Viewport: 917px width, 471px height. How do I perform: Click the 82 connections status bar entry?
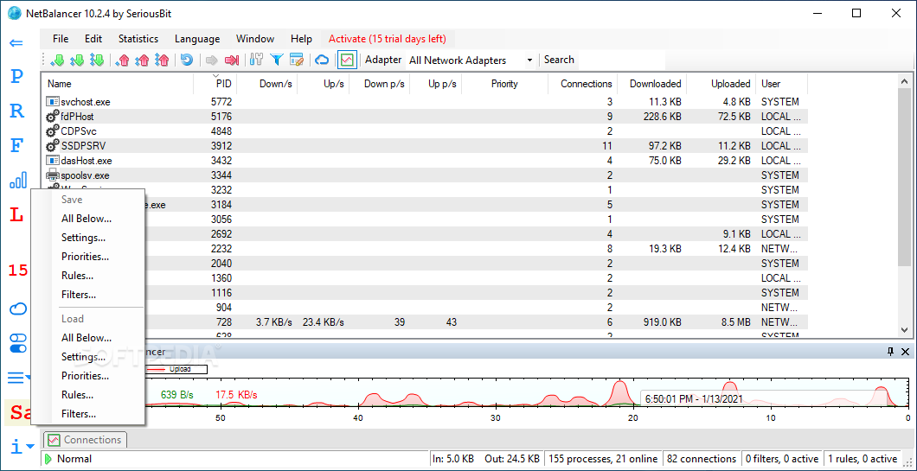[702, 459]
